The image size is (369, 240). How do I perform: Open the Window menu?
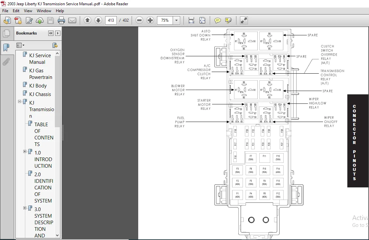point(44,11)
